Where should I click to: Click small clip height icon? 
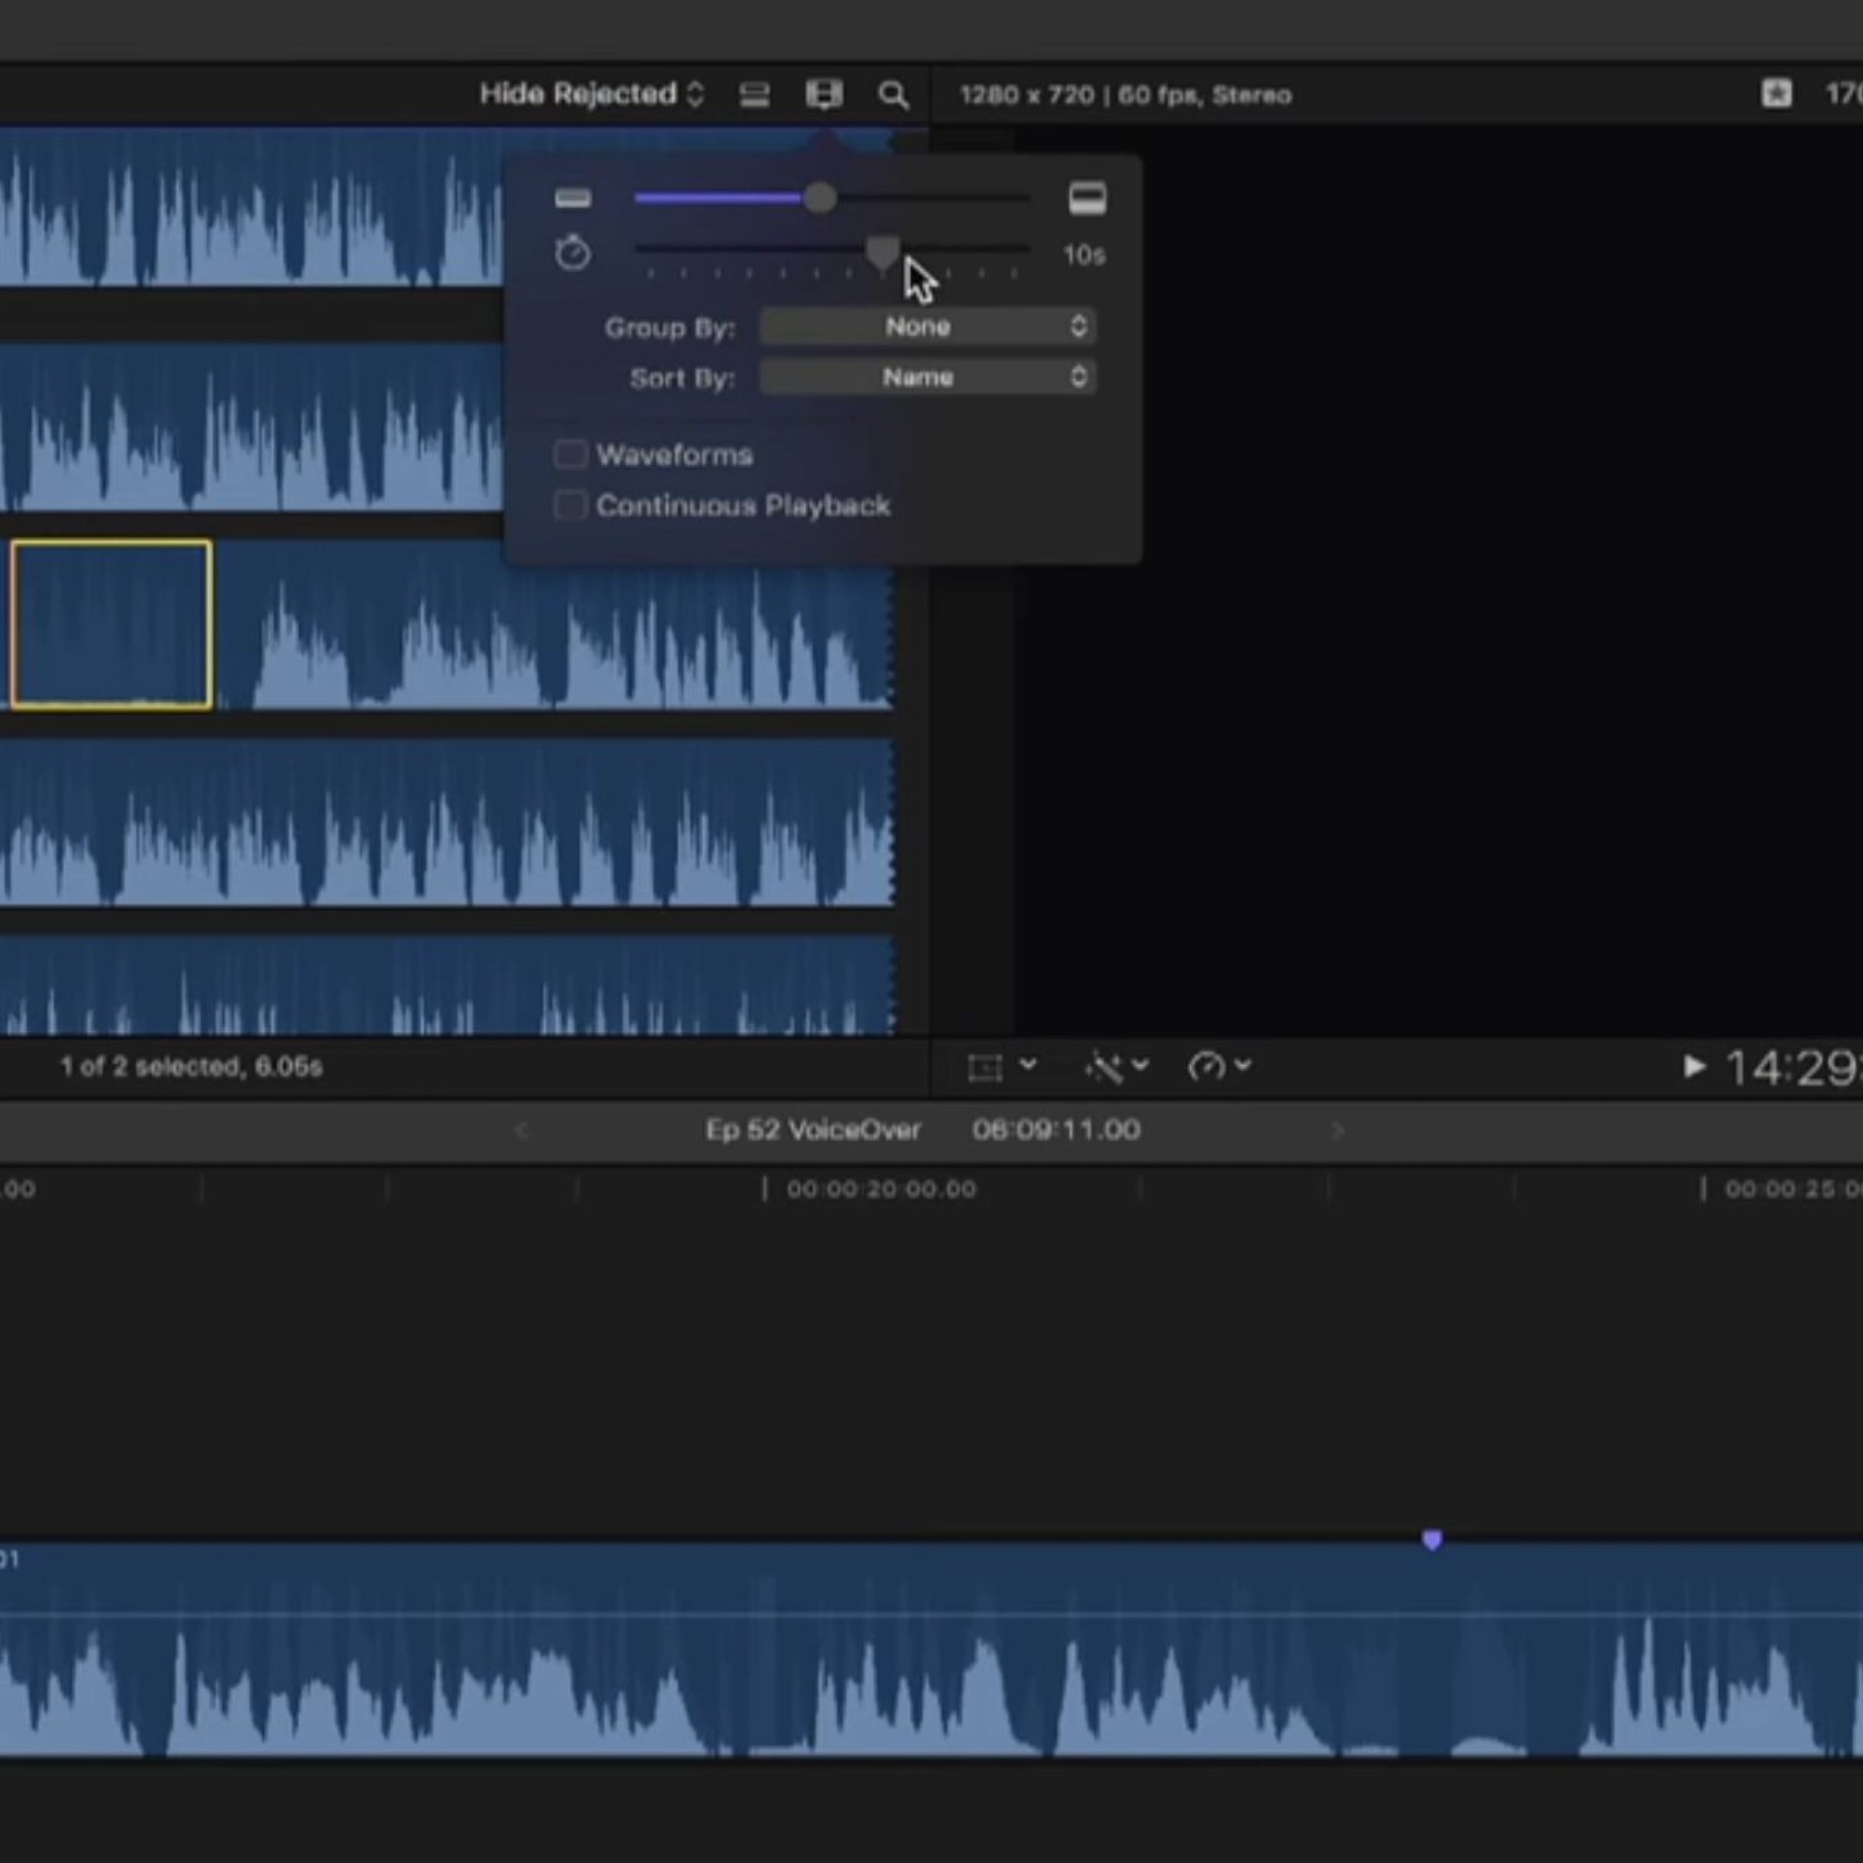click(573, 199)
